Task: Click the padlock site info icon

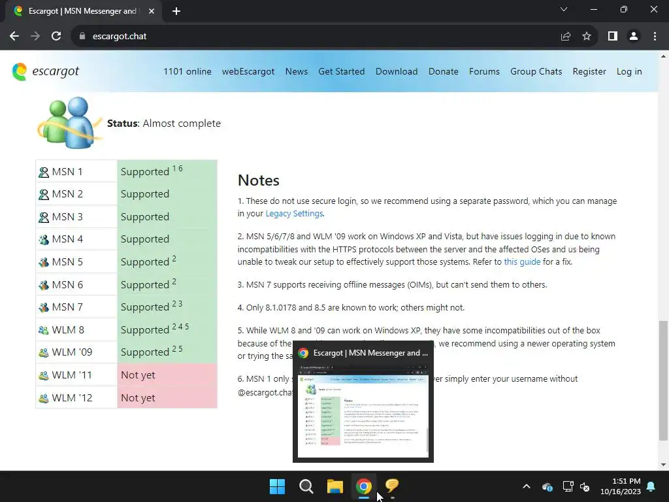Action: [82, 37]
